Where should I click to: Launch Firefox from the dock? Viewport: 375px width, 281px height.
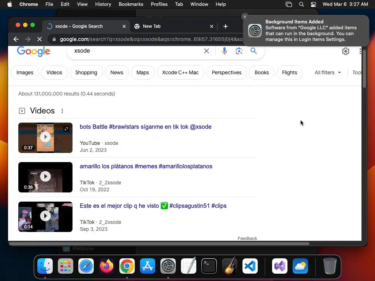coord(107,266)
